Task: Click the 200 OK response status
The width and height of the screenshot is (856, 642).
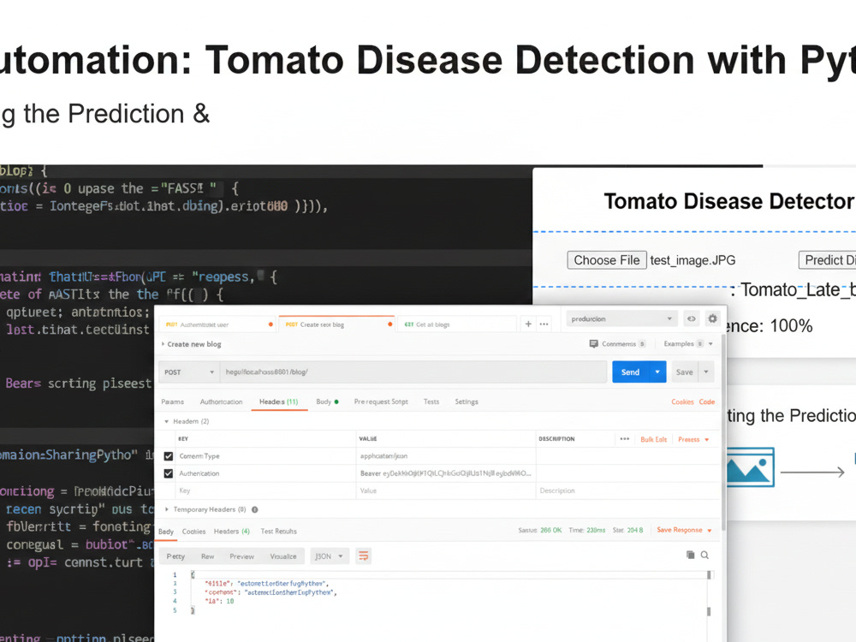Action: click(x=550, y=530)
